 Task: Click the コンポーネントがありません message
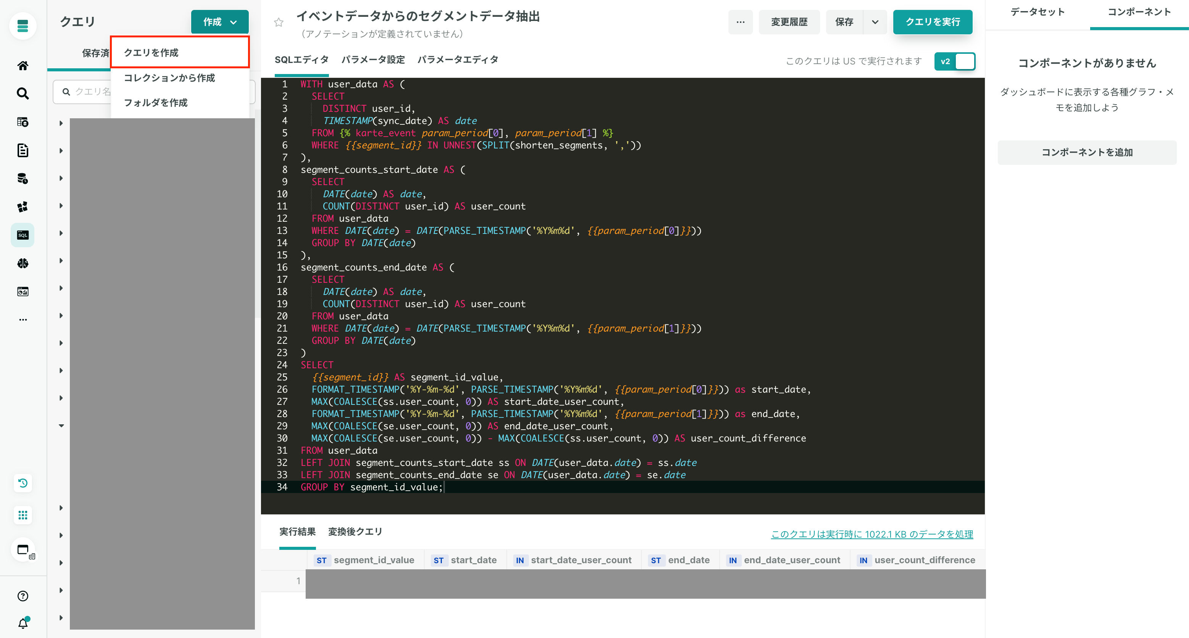click(x=1086, y=63)
